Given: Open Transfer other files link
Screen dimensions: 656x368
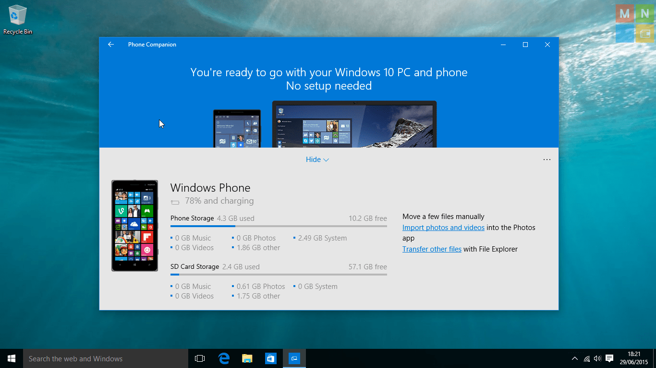Looking at the screenshot, I should coord(432,249).
